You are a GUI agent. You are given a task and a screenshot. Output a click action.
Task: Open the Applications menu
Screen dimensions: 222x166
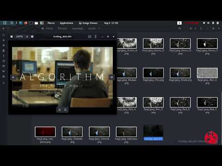pos(67,23)
